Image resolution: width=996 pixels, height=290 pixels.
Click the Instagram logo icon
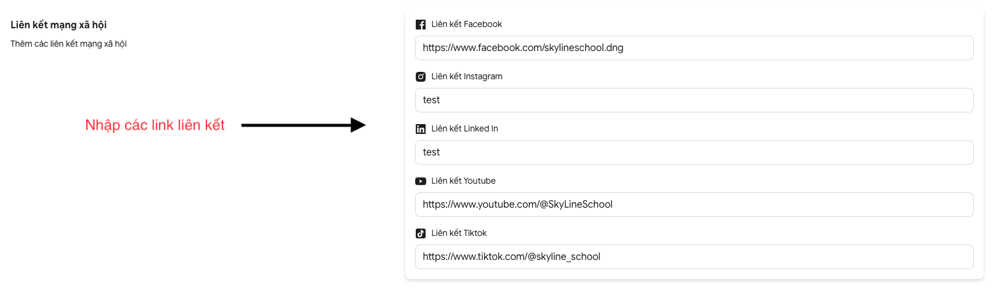coord(421,77)
